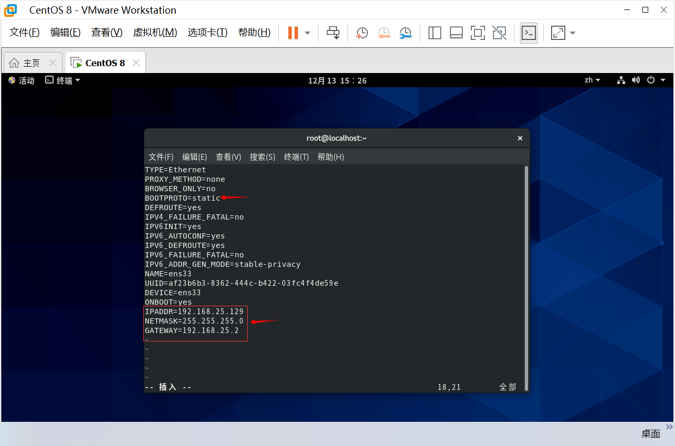Open the 帮助(H) menu in VMware
675x446 pixels.
(x=255, y=33)
